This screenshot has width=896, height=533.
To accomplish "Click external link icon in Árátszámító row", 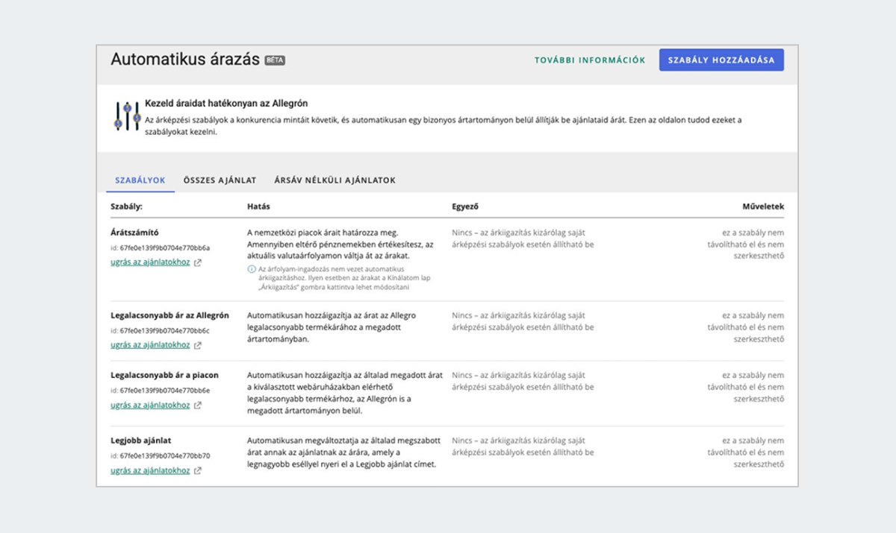I will pos(197,262).
